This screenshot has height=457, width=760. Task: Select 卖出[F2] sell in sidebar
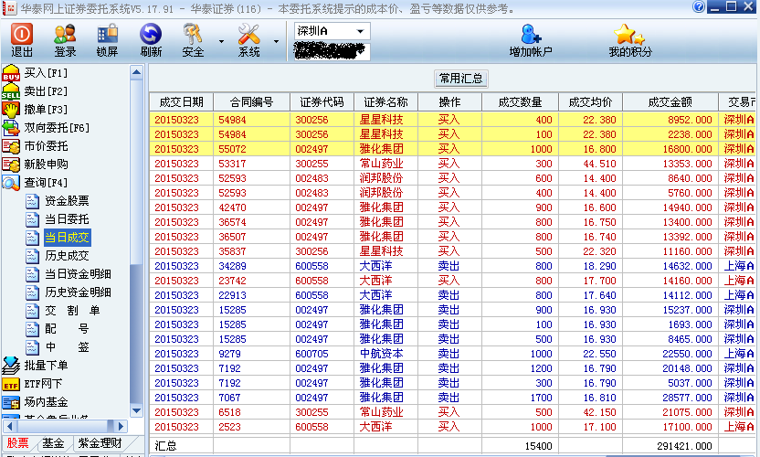[45, 90]
